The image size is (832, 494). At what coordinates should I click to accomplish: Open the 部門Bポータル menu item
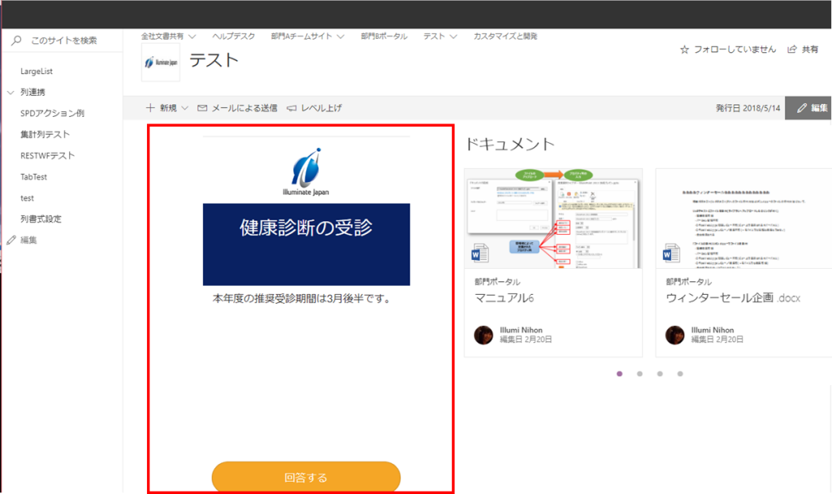click(383, 36)
